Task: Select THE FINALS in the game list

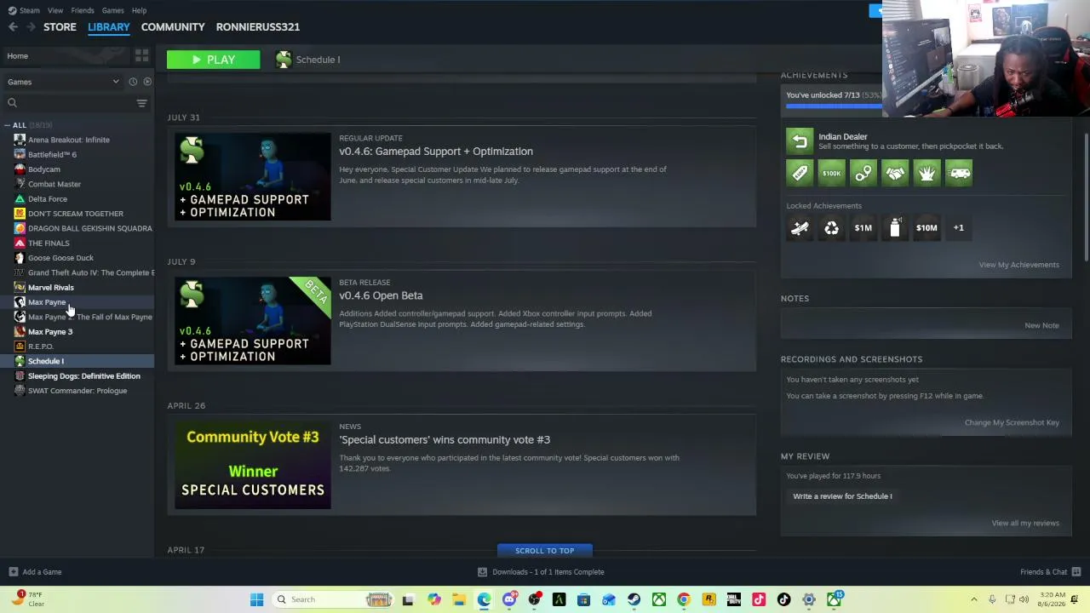Action: [x=49, y=243]
